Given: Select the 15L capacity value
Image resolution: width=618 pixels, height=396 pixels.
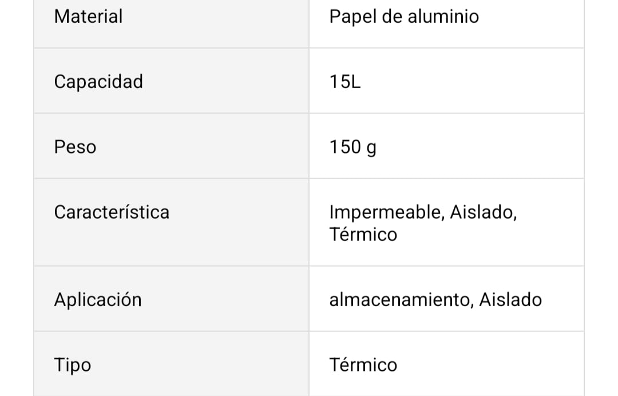Looking at the screenshot, I should (x=345, y=81).
